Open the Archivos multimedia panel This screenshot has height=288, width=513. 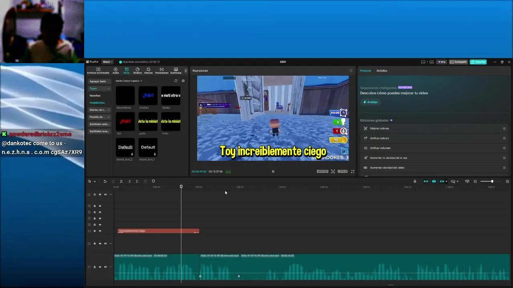pyautogui.click(x=98, y=71)
